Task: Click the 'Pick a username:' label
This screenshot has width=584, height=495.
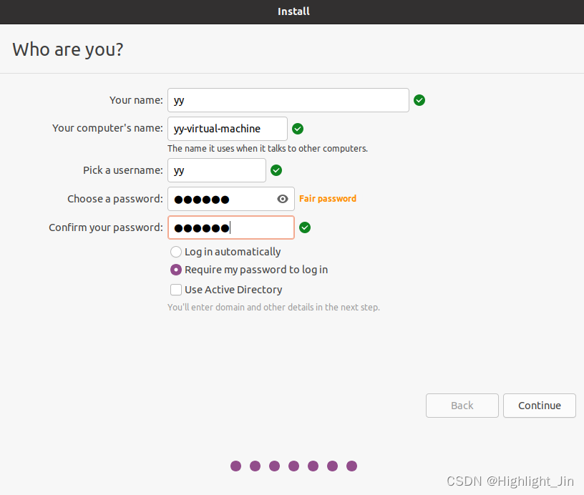Action: (x=123, y=170)
